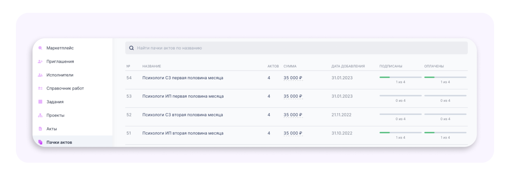
Task: Click the Оплачены progress bar for row 51
Action: (445, 133)
